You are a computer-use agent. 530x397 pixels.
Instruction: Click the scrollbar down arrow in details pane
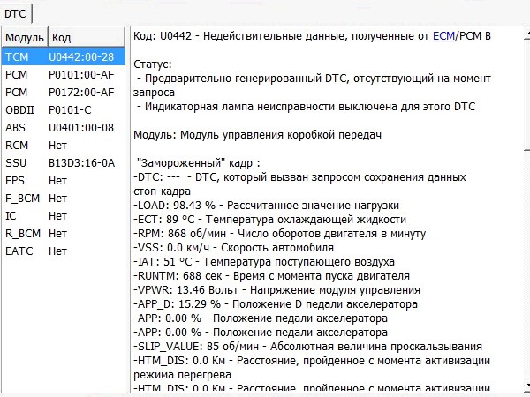tap(527, 386)
